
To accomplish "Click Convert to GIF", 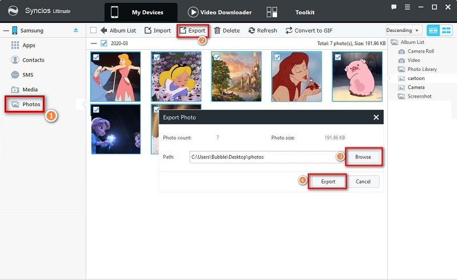I will point(309,30).
